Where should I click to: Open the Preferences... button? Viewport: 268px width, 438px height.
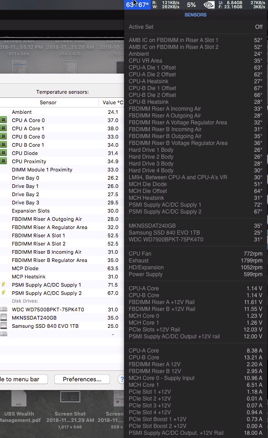(x=82, y=379)
